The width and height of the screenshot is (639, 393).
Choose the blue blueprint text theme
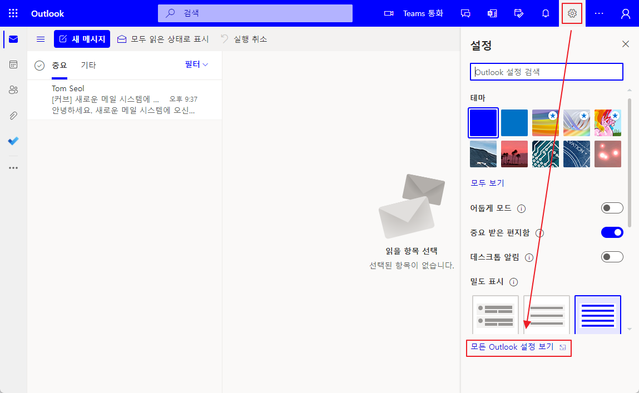[x=577, y=154]
